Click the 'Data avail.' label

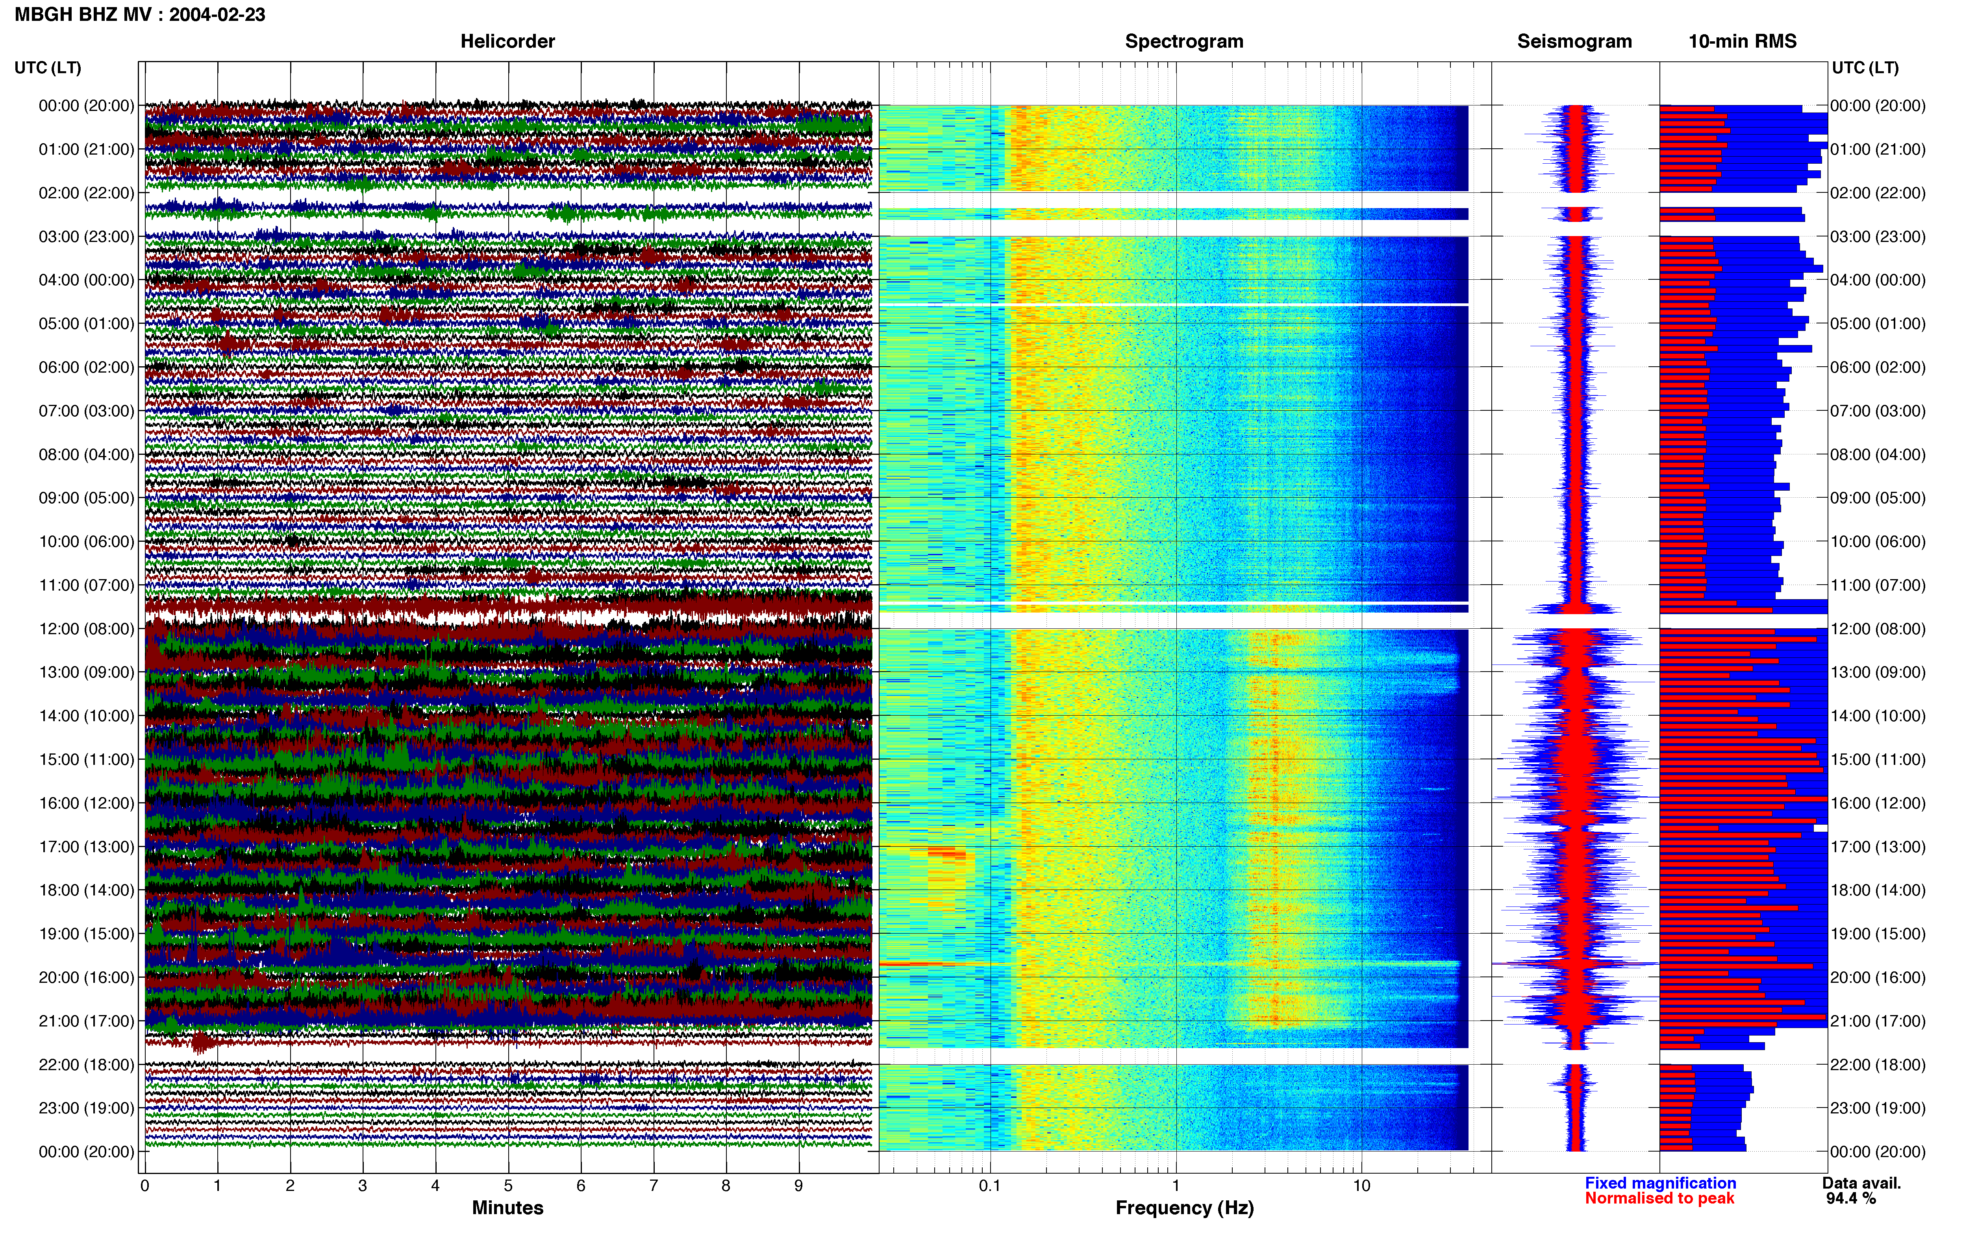[1861, 1183]
